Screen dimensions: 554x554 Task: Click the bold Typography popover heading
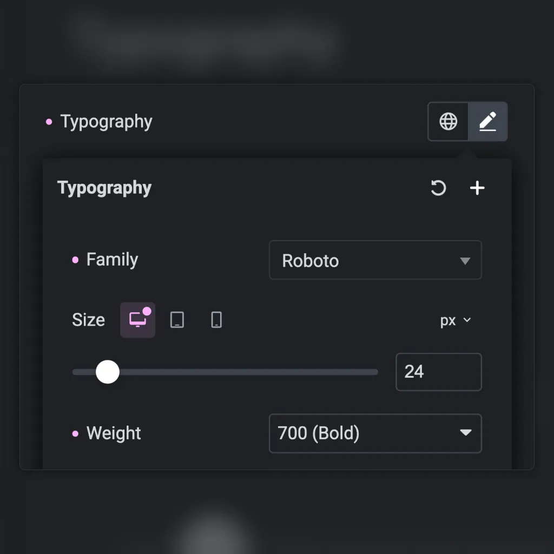tap(104, 188)
